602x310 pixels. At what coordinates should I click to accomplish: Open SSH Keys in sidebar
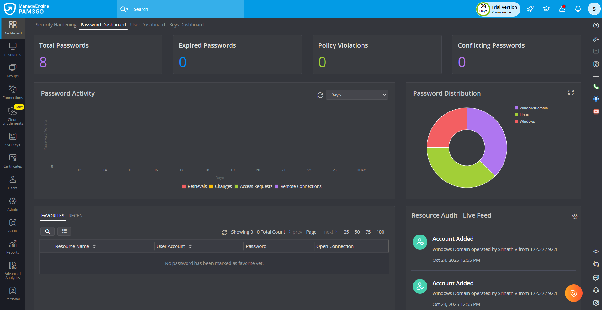click(x=13, y=139)
